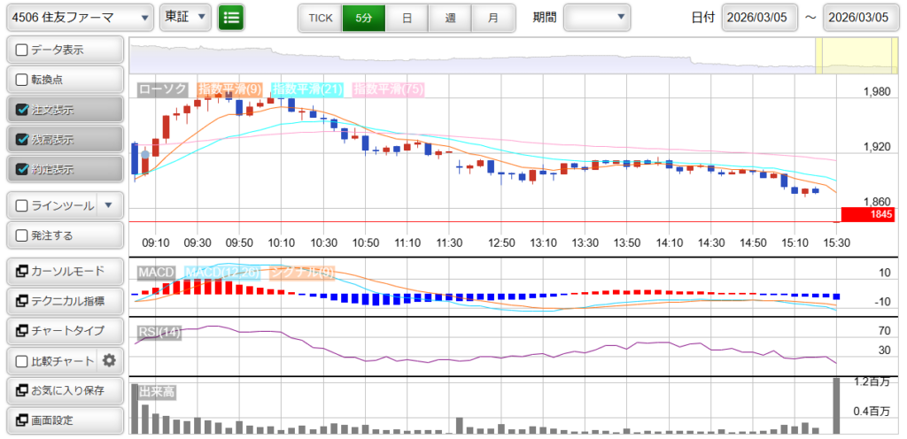Open comparison chart gear settings icon
Screen dimensions: 907x439
[x=109, y=360]
